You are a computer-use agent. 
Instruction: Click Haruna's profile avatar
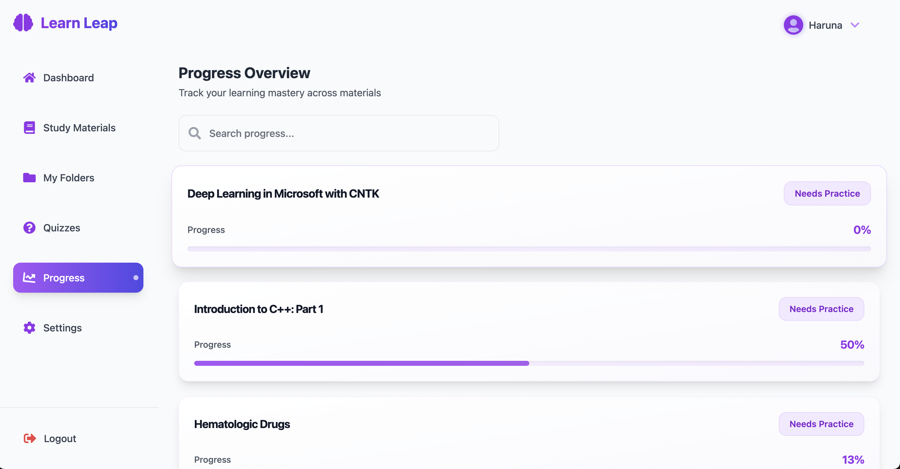[x=794, y=25]
